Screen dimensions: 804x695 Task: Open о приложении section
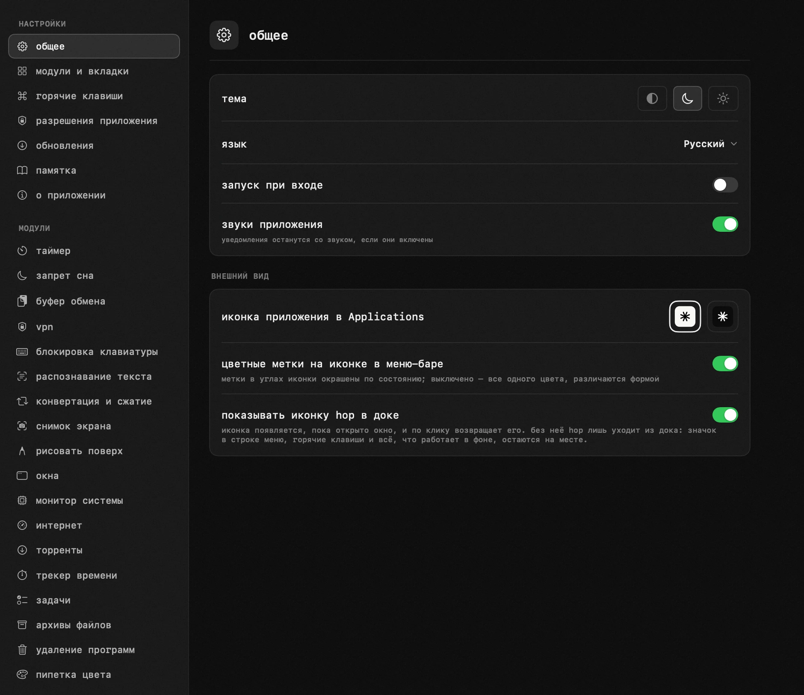94,195
